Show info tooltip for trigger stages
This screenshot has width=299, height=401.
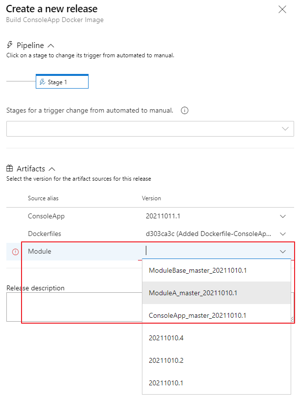tap(184, 111)
